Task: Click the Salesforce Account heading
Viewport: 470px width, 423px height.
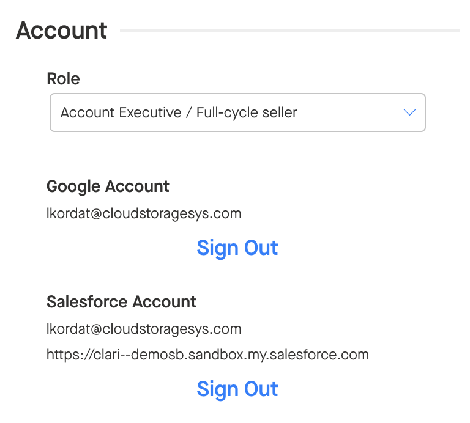Action: pyautogui.click(x=121, y=302)
